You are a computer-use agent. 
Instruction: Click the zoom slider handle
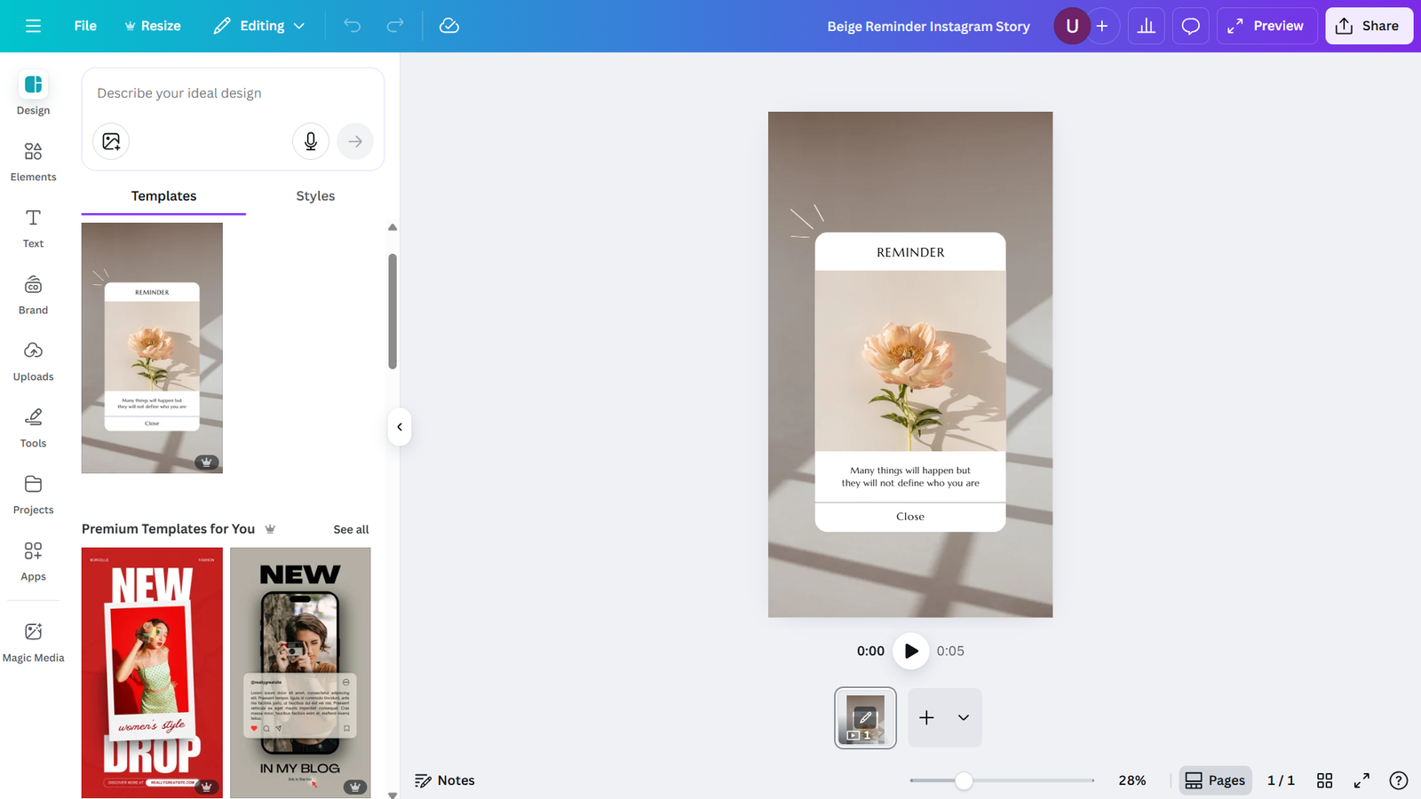964,780
